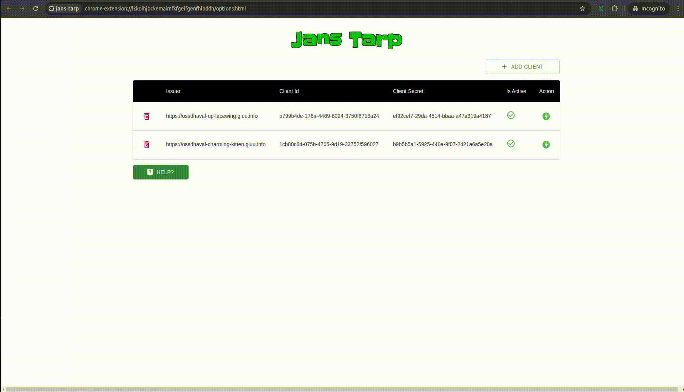
Task: Expand the Client Secret column header options
Action: tap(407, 91)
